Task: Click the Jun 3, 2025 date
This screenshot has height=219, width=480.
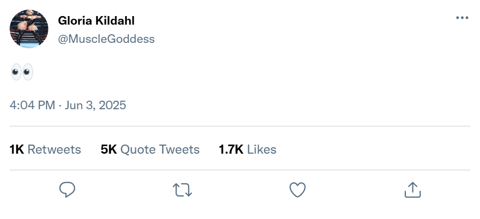Action: pyautogui.click(x=96, y=105)
